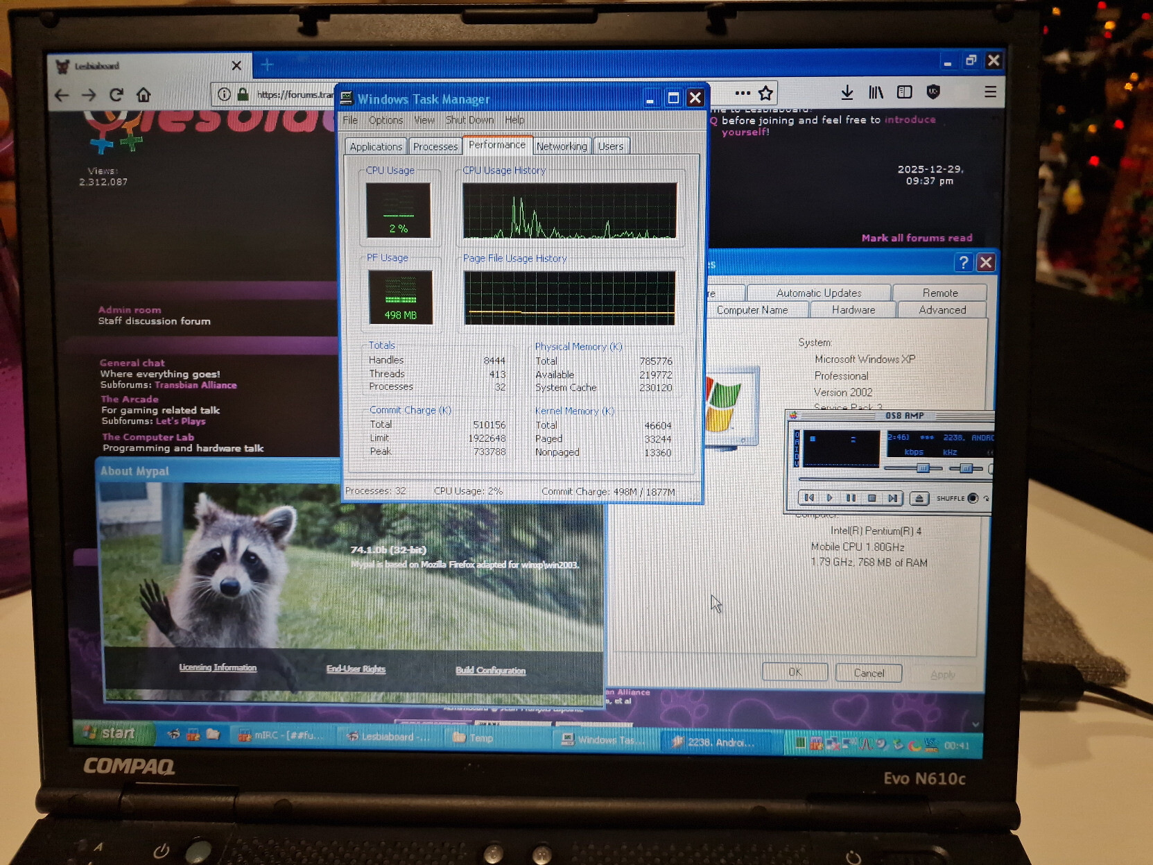Image resolution: width=1153 pixels, height=865 pixels.
Task: Toggle the browser sidebar icon
Action: (x=904, y=92)
